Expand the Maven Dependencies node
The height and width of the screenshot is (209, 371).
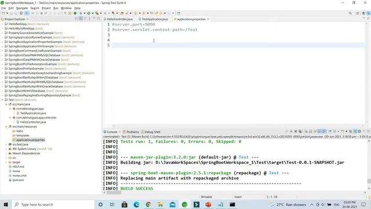tap(6, 153)
